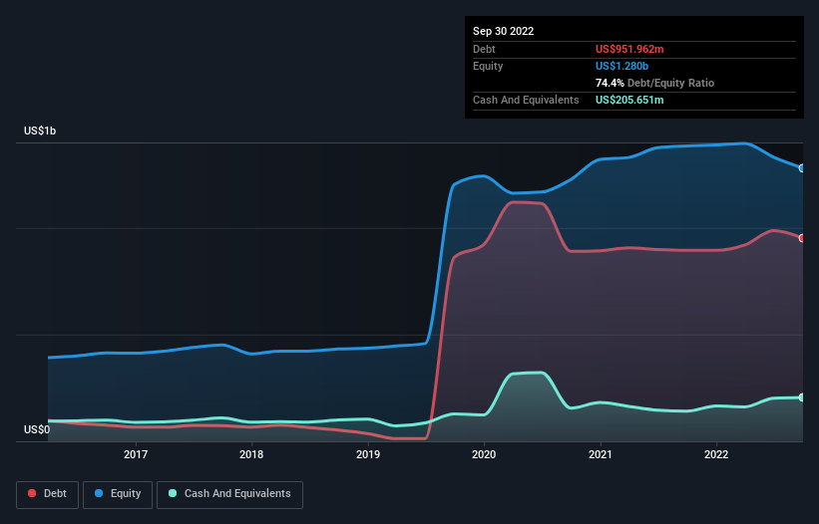
Task: Click the 2017 x-axis label
Action: (x=136, y=454)
